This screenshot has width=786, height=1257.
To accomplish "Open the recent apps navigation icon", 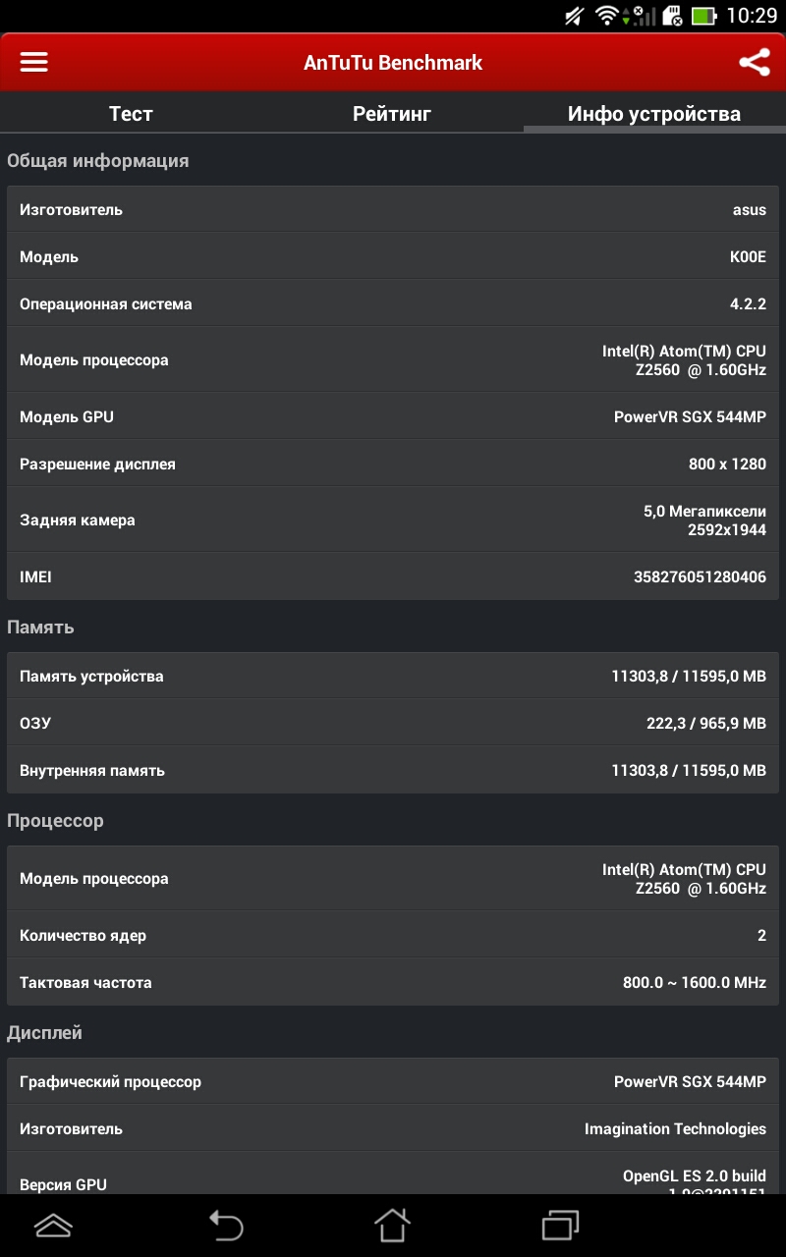I will pos(561,1225).
